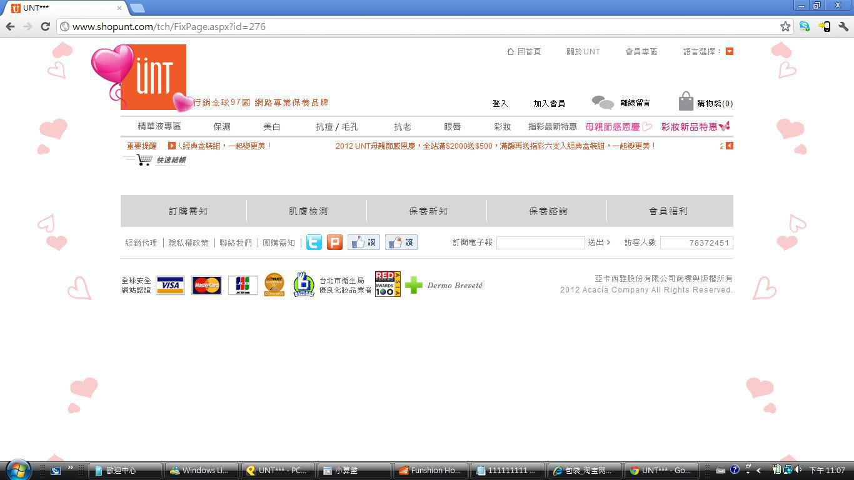The width and height of the screenshot is (854, 480).
Task: Select the 保養諮詢 tab
Action: pos(548,211)
